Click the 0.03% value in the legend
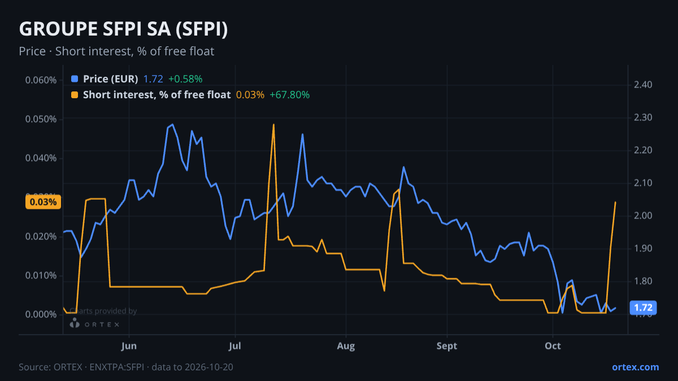The width and height of the screenshot is (678, 381). coord(250,95)
